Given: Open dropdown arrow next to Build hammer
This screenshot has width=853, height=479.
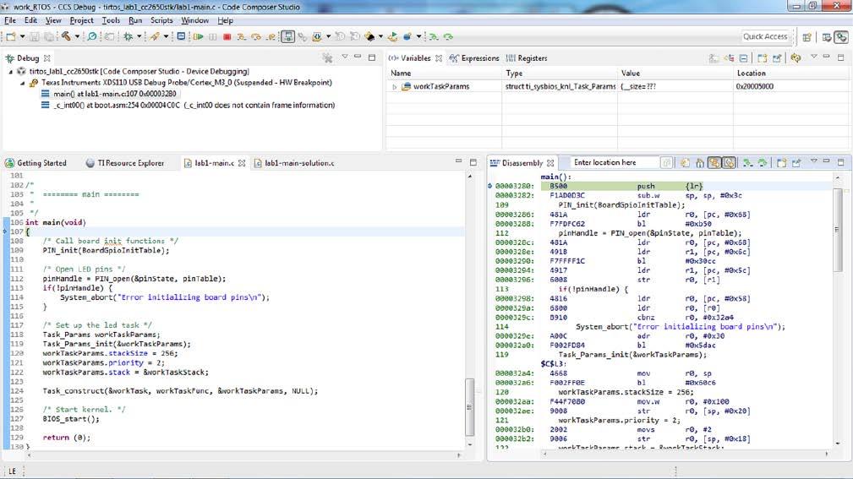Looking at the screenshot, I should (x=77, y=36).
